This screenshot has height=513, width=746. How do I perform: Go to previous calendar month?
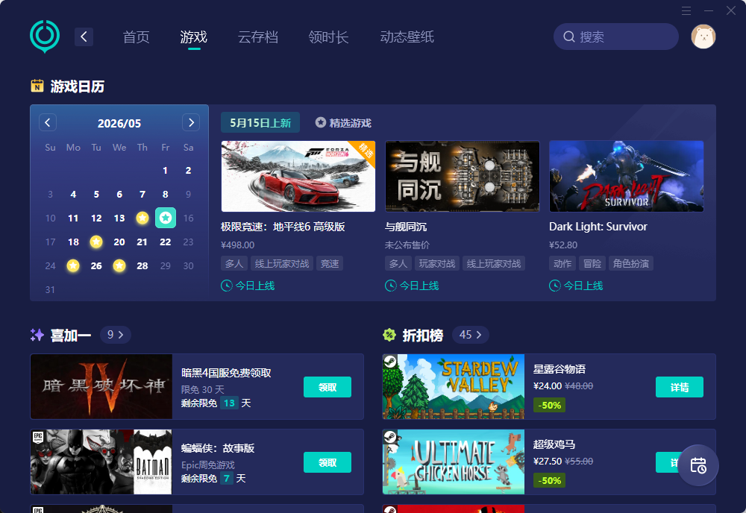click(x=48, y=122)
